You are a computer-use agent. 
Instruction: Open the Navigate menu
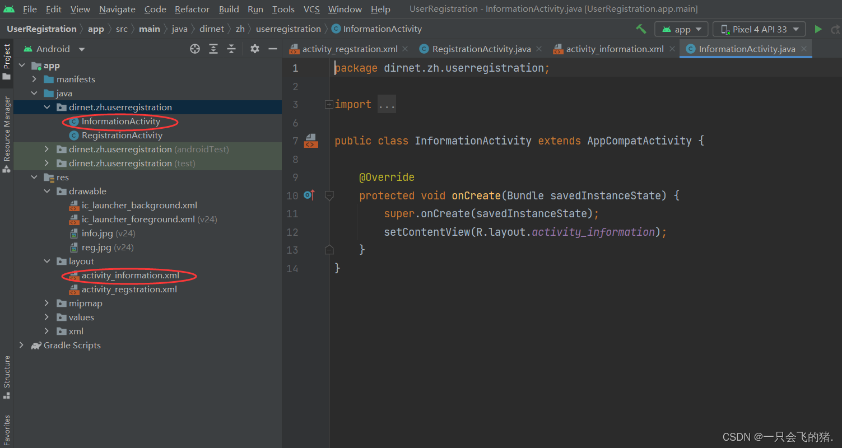pyautogui.click(x=117, y=10)
